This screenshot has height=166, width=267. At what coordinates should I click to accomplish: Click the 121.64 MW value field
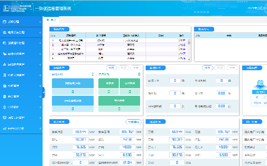(x=127, y=163)
